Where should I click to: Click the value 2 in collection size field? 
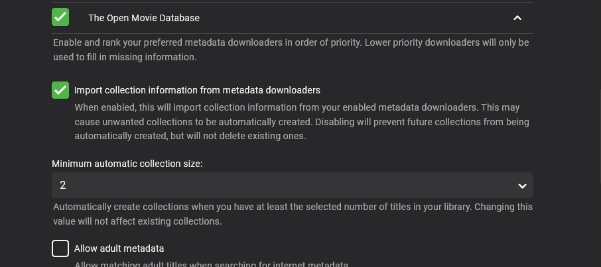(x=63, y=186)
